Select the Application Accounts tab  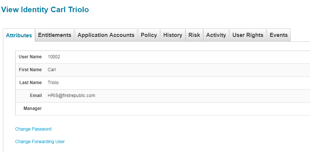(106, 35)
